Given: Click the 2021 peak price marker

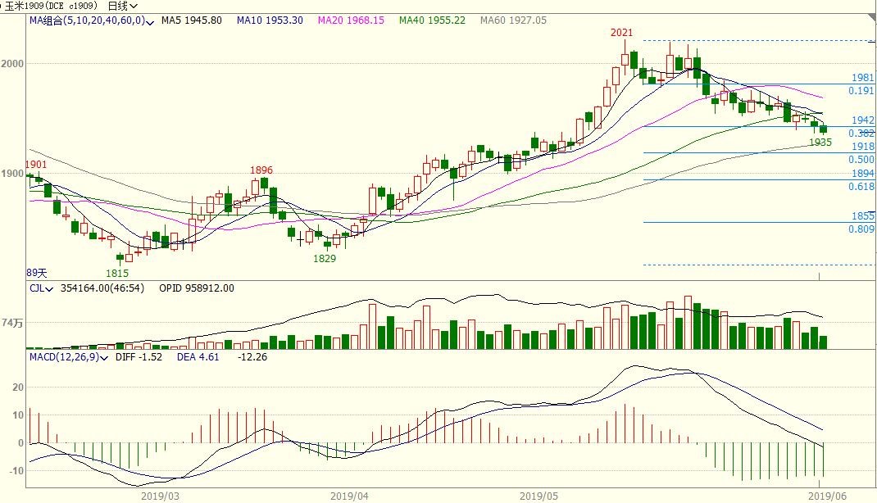Looking at the screenshot, I should pos(622,33).
